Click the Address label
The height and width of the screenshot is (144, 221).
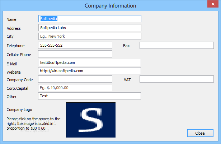[x=14, y=28]
